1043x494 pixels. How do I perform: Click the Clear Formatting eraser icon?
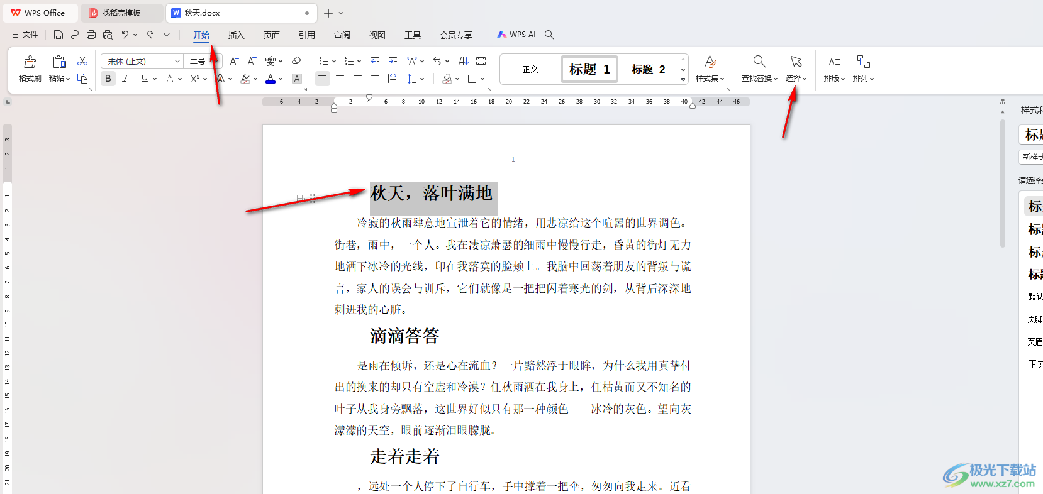pyautogui.click(x=297, y=61)
